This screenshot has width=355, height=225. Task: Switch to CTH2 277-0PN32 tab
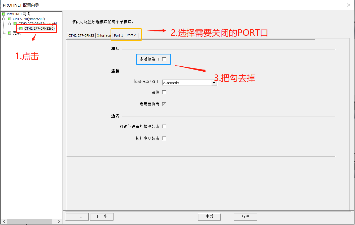81,36
